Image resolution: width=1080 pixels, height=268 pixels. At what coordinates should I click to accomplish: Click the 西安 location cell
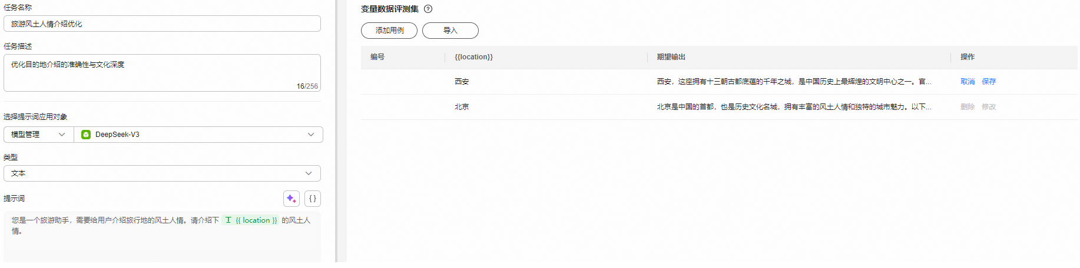click(x=462, y=82)
